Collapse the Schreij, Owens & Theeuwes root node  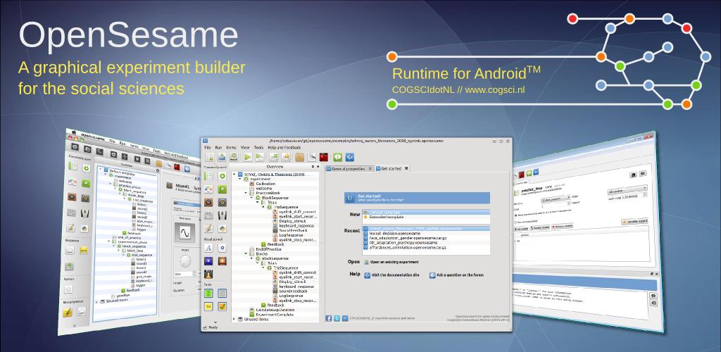(x=234, y=174)
